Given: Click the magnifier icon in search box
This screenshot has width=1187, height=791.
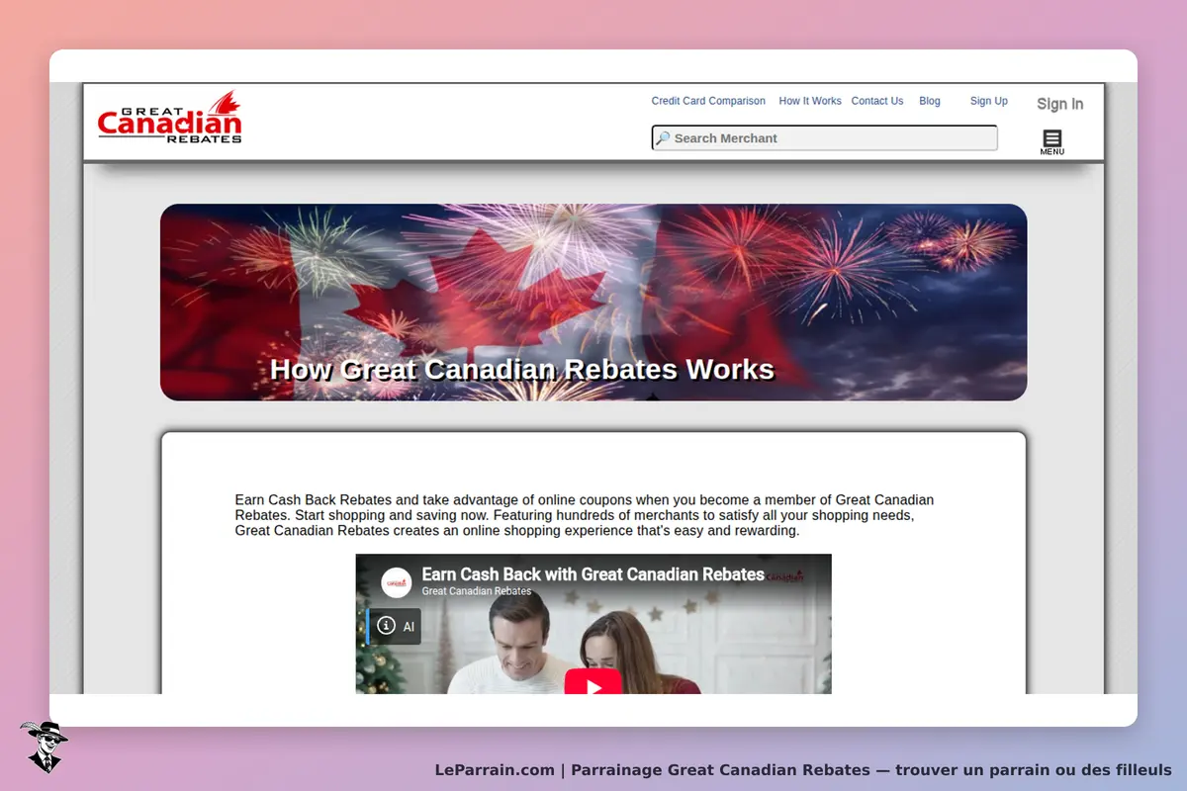Looking at the screenshot, I should point(663,138).
